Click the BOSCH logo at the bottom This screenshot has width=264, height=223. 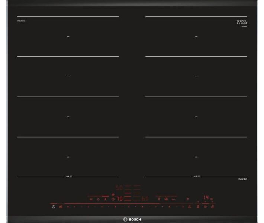point(132,219)
